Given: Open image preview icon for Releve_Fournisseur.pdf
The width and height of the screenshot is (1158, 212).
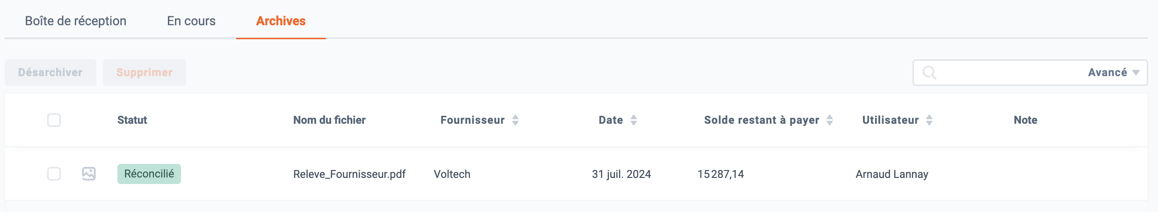Looking at the screenshot, I should [x=89, y=174].
